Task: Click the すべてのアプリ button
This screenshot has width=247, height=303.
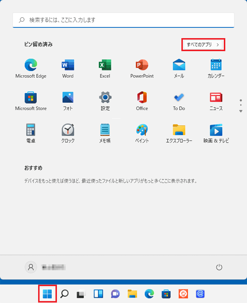Action: coord(203,45)
